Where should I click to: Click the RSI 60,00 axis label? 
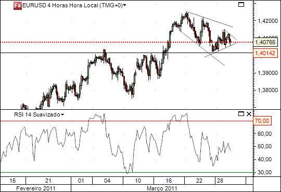click(264, 134)
